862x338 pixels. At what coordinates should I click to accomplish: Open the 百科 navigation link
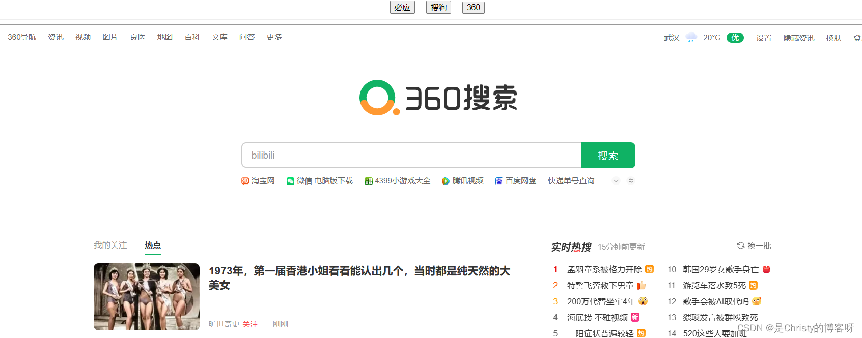click(x=192, y=37)
